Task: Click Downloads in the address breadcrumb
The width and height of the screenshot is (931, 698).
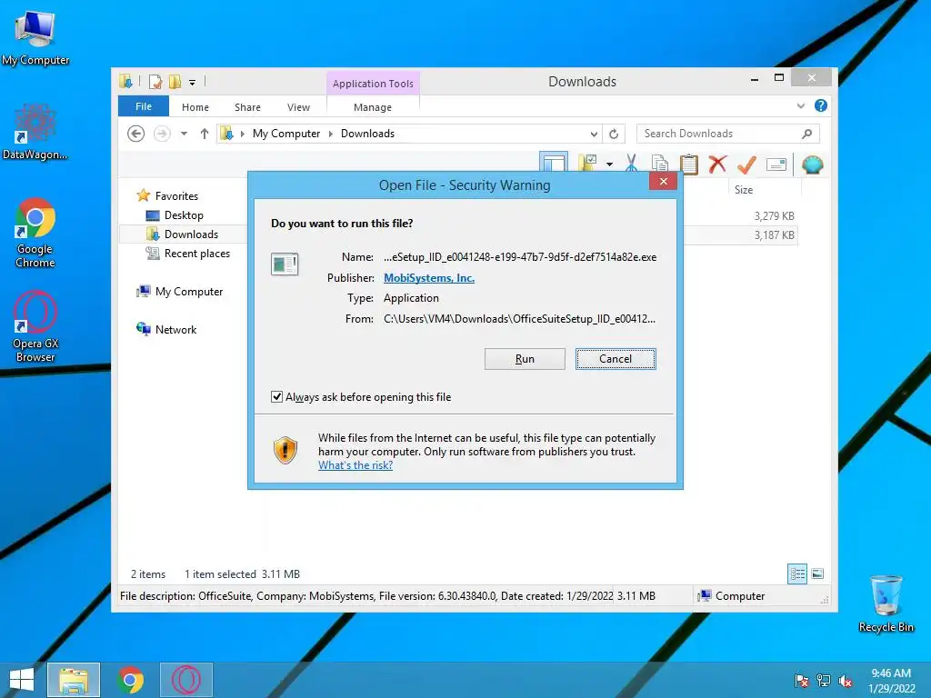Action: pyautogui.click(x=367, y=134)
